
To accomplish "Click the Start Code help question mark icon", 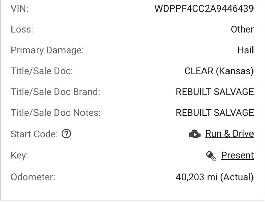I will (67, 134).
